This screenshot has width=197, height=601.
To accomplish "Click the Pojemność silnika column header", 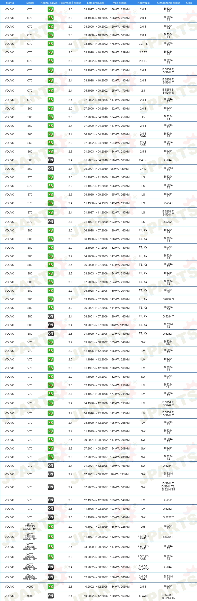I will tap(70, 3).
